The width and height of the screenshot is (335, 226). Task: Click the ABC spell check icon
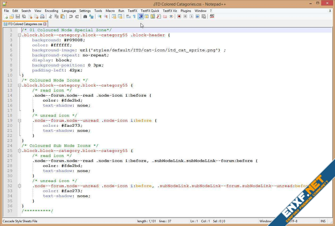click(212, 16)
